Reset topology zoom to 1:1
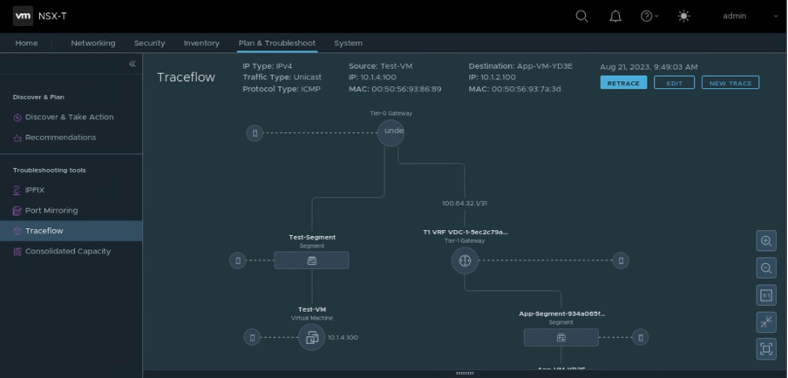 (766, 295)
